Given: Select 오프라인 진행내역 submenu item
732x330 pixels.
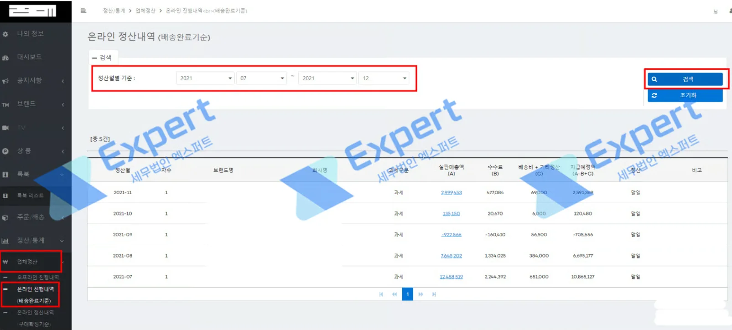Looking at the screenshot, I should pyautogui.click(x=38, y=277).
